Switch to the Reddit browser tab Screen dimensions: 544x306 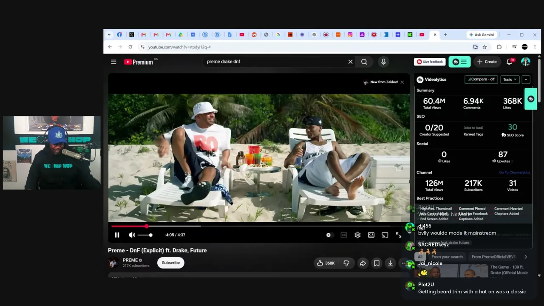[x=254, y=35]
